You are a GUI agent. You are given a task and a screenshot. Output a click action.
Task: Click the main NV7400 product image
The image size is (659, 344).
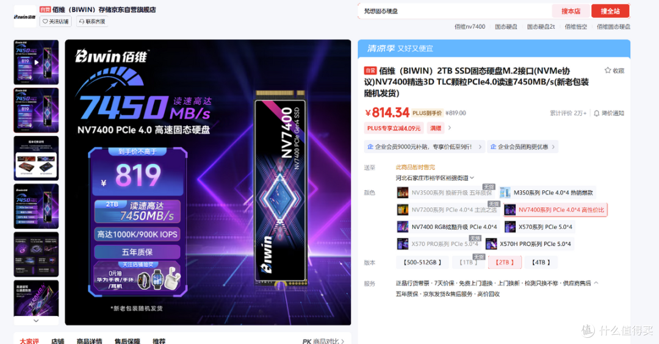207,182
